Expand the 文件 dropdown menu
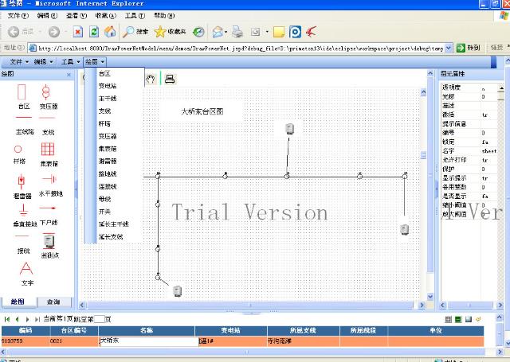 pyautogui.click(x=19, y=61)
